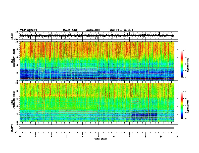
Task: Click the "start UT = 22:10:0" header text
Action: 121,30
